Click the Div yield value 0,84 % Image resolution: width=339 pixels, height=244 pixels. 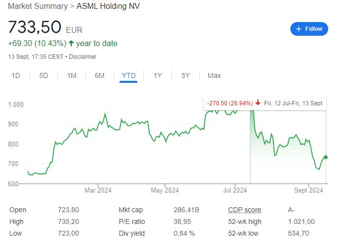pos(184,233)
